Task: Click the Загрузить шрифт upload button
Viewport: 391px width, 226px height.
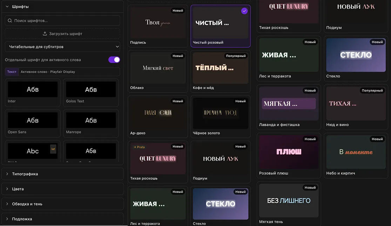Action: (x=62, y=34)
